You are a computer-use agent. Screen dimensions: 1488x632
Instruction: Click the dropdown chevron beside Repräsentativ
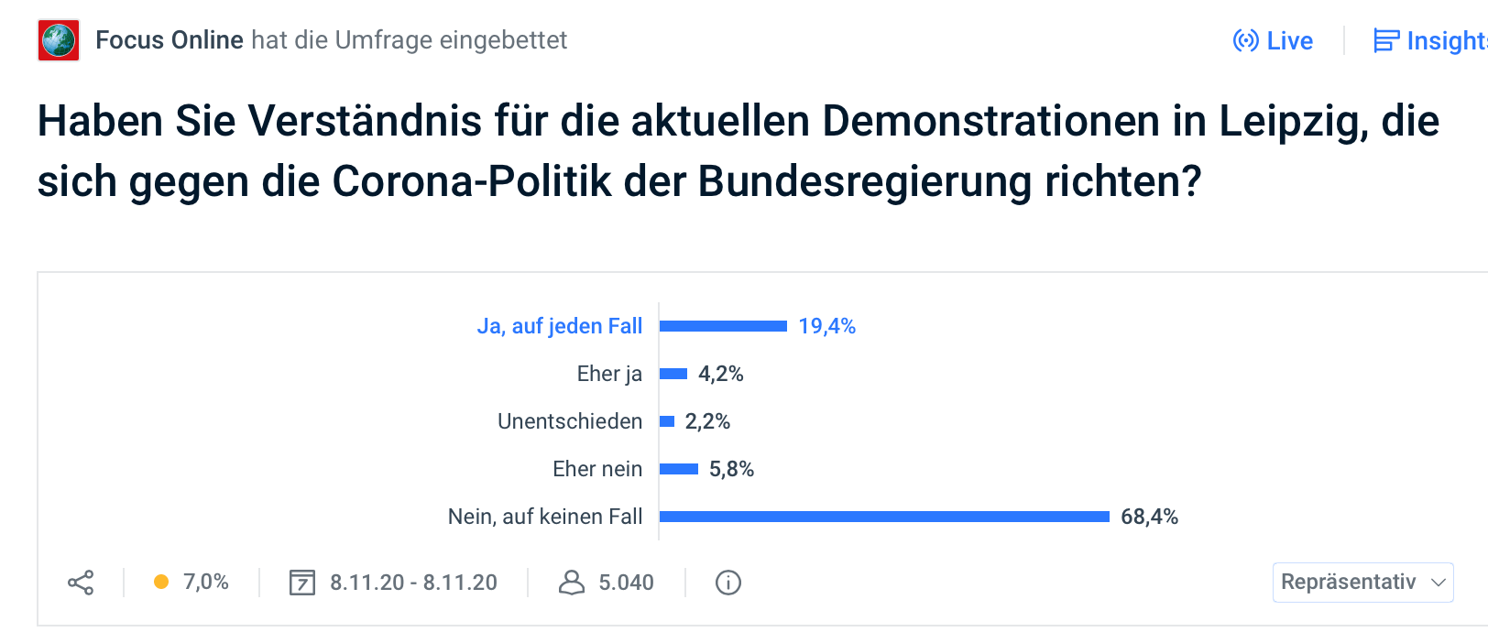(1439, 583)
